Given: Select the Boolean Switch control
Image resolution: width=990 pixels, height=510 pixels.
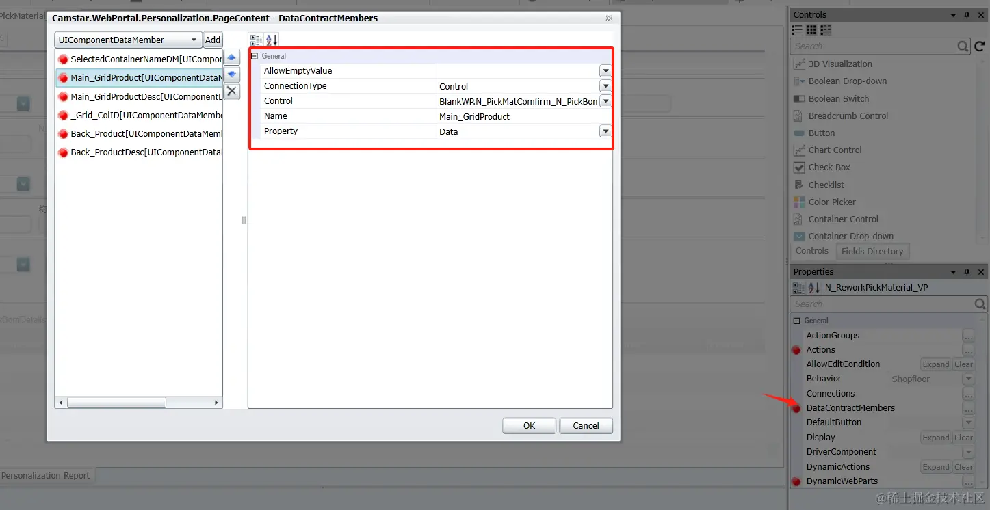Looking at the screenshot, I should pyautogui.click(x=839, y=98).
